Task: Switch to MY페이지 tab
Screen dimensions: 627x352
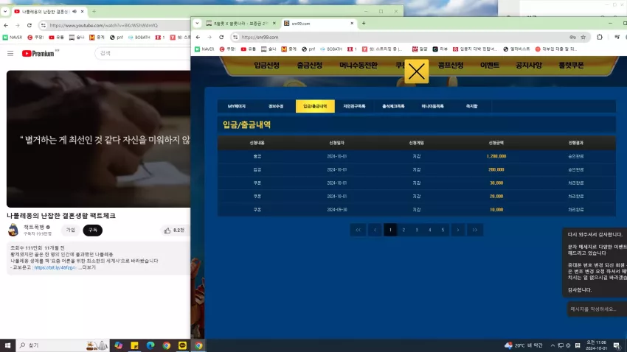Action: tap(237, 106)
